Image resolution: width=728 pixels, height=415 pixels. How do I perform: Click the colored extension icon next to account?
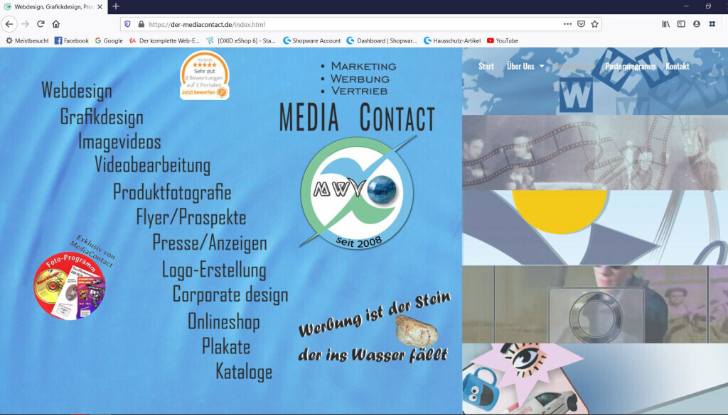(712, 23)
